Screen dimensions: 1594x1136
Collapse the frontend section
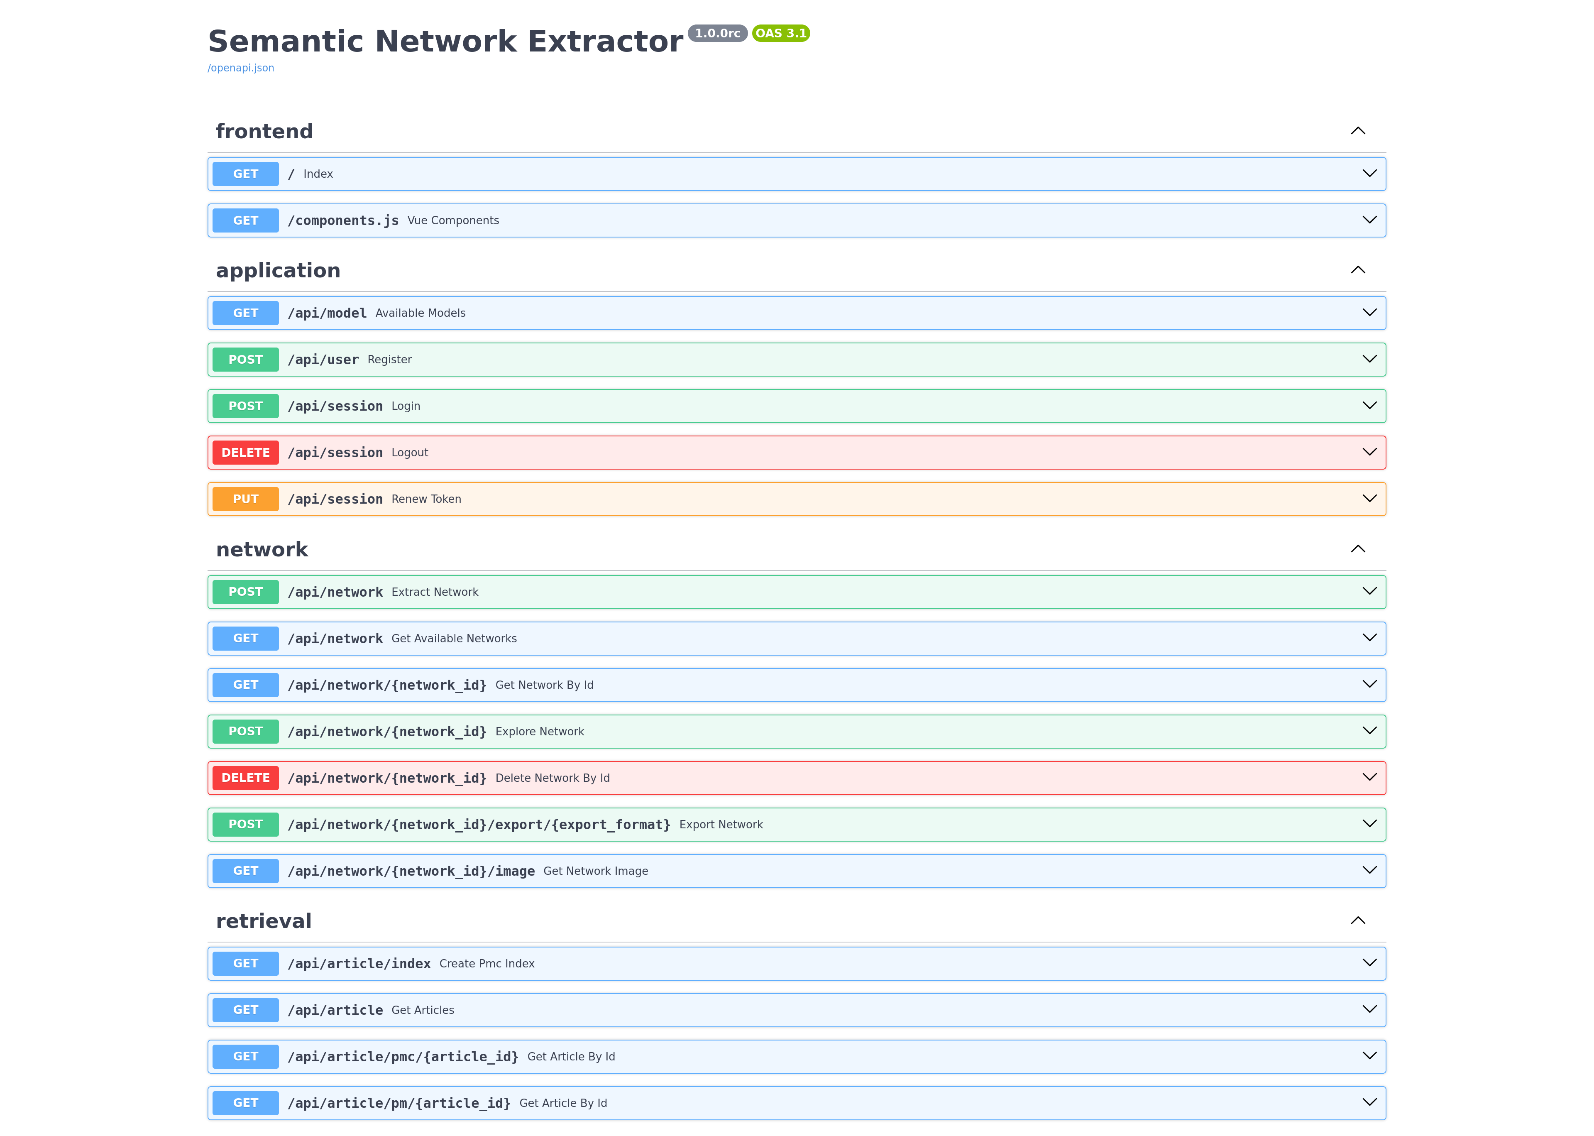(x=1358, y=131)
